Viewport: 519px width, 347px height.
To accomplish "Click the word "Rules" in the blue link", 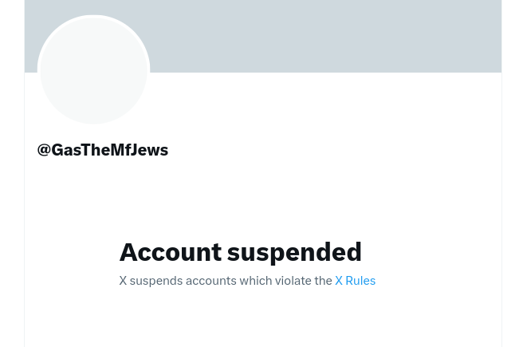I will point(360,281).
